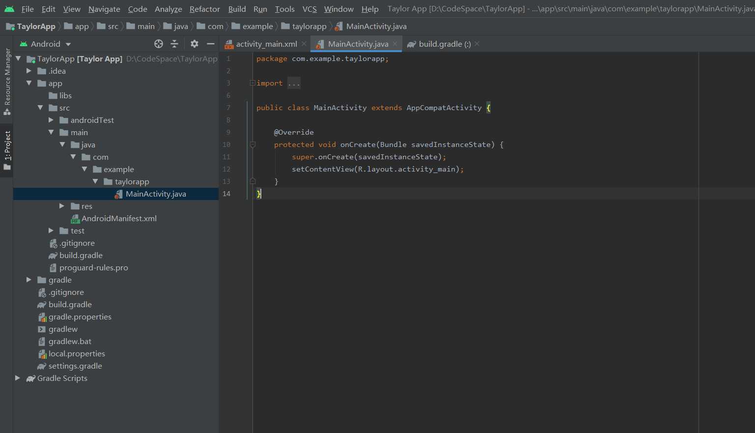The width and height of the screenshot is (755, 433).
Task: Open the Build menu
Action: (237, 9)
